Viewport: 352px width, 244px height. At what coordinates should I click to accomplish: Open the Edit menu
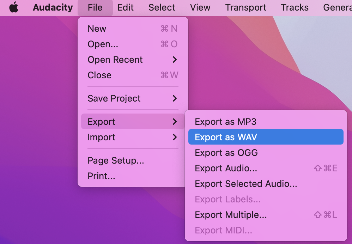126,8
